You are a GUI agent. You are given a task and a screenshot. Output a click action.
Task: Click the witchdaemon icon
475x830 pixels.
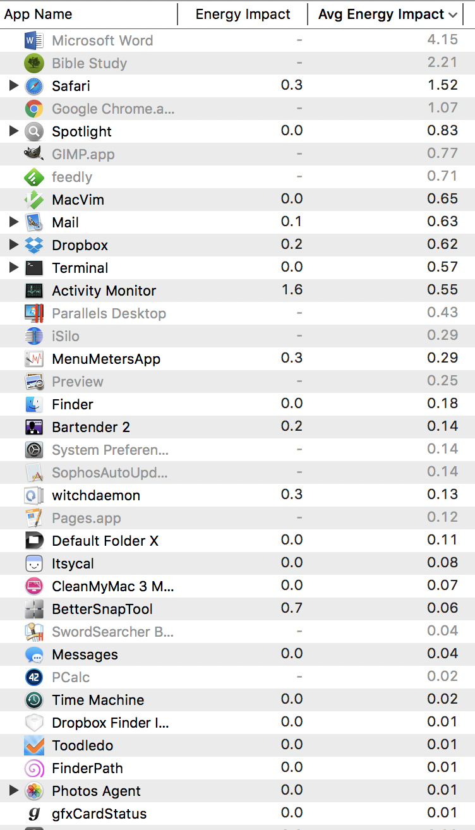pos(33,496)
